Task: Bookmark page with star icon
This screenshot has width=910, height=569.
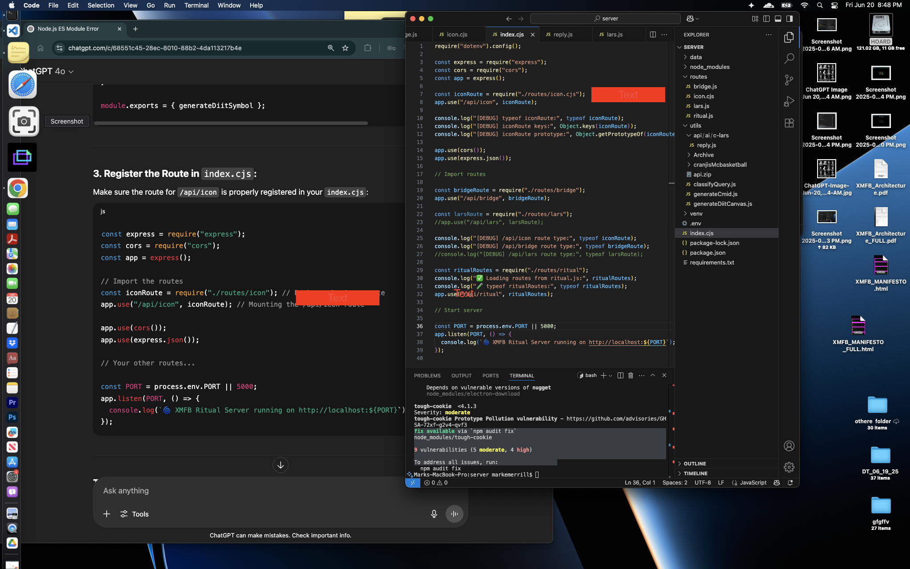Action: (345, 48)
